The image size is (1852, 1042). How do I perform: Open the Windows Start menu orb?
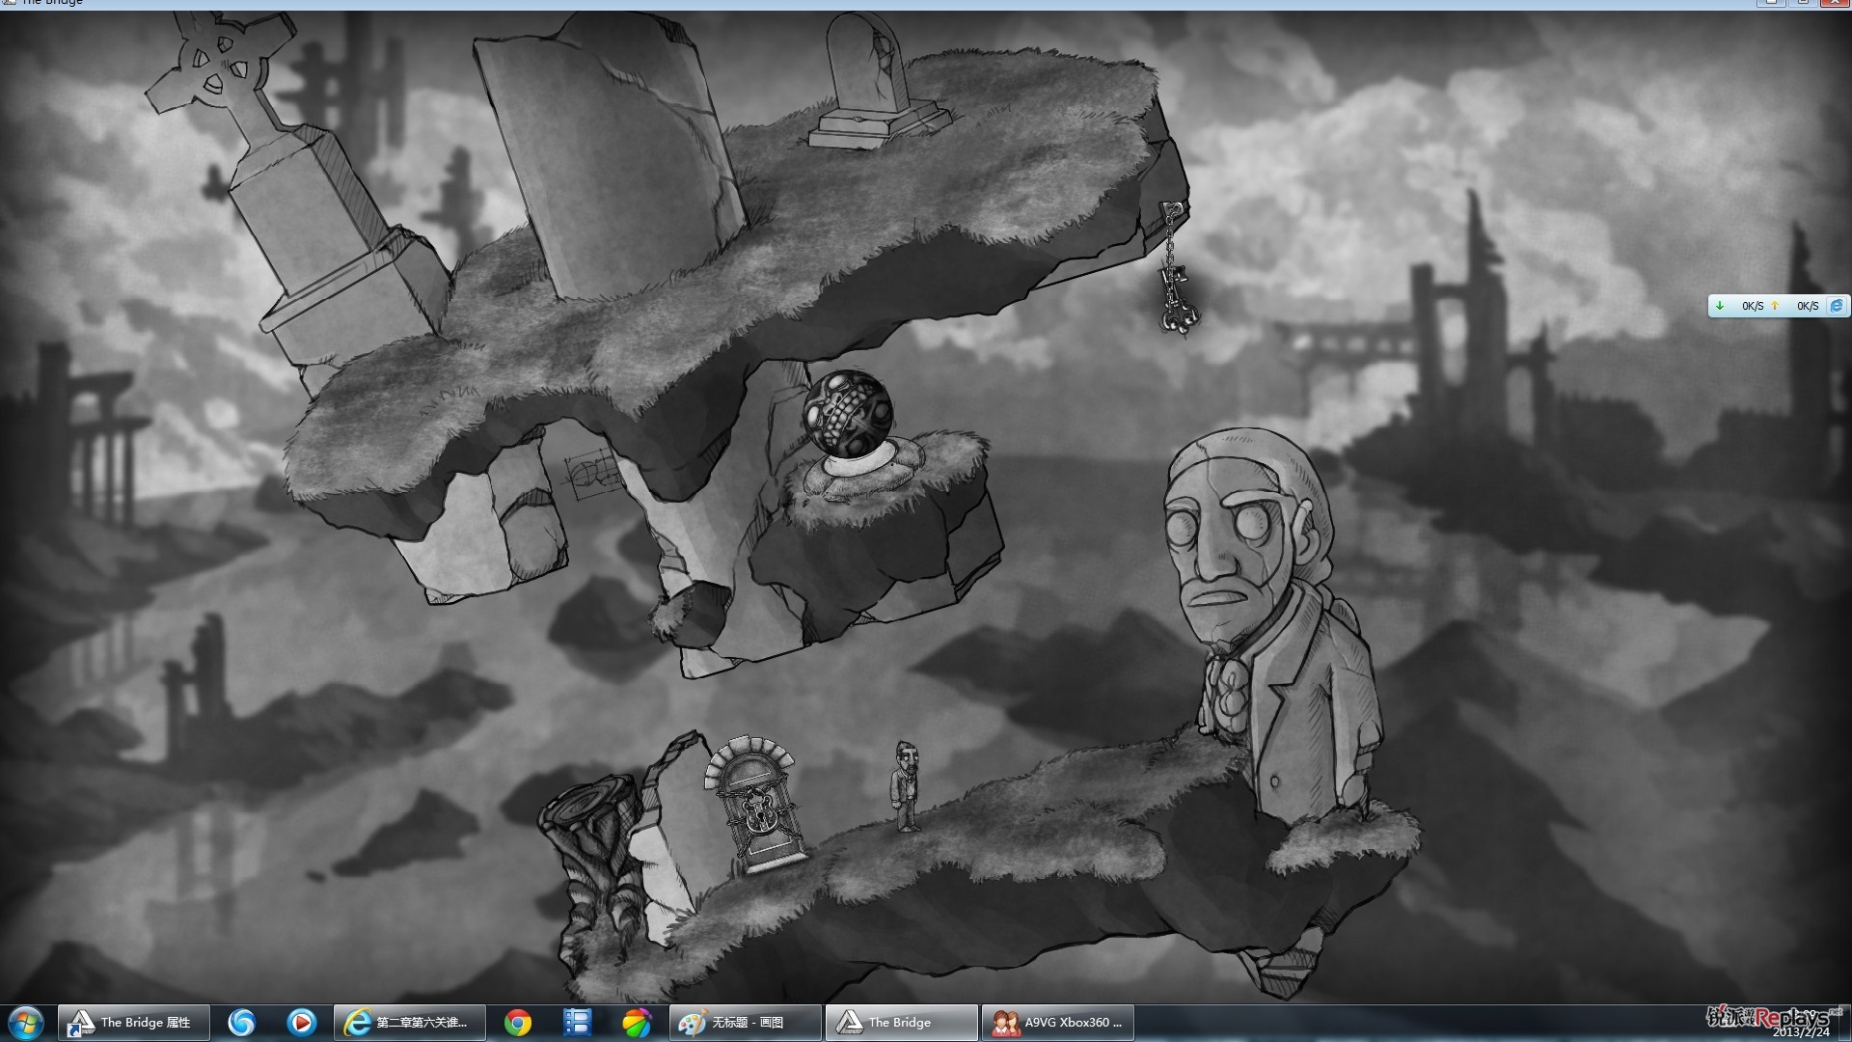coord(26,1023)
